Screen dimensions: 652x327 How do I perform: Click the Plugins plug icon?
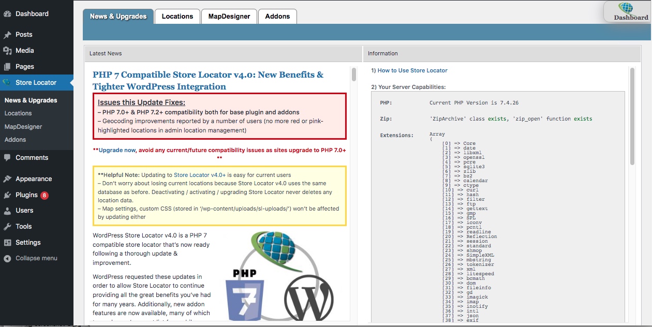click(7, 195)
